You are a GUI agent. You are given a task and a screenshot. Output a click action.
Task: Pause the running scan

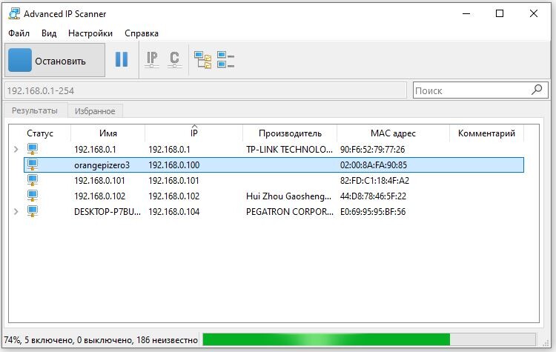[122, 59]
